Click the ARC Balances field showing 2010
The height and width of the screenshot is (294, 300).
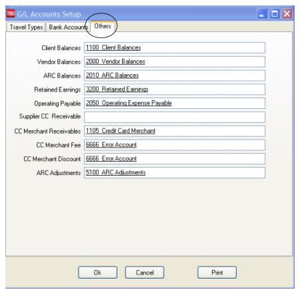tap(175, 76)
